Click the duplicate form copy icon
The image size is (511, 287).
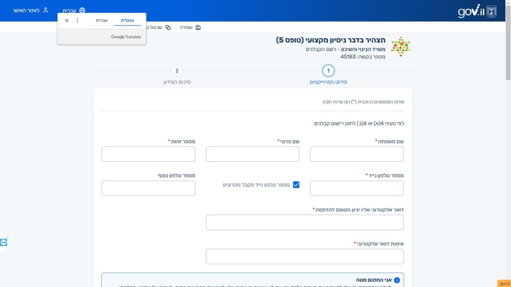tap(168, 27)
